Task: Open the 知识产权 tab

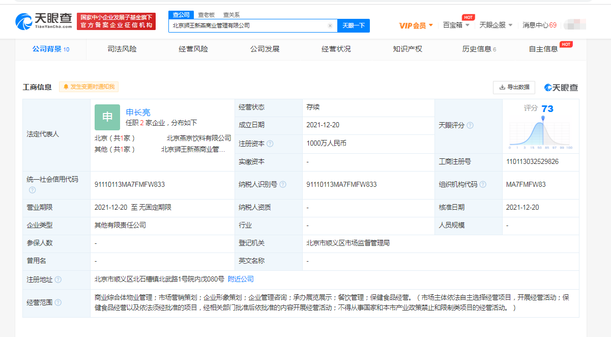Action: (x=408, y=49)
